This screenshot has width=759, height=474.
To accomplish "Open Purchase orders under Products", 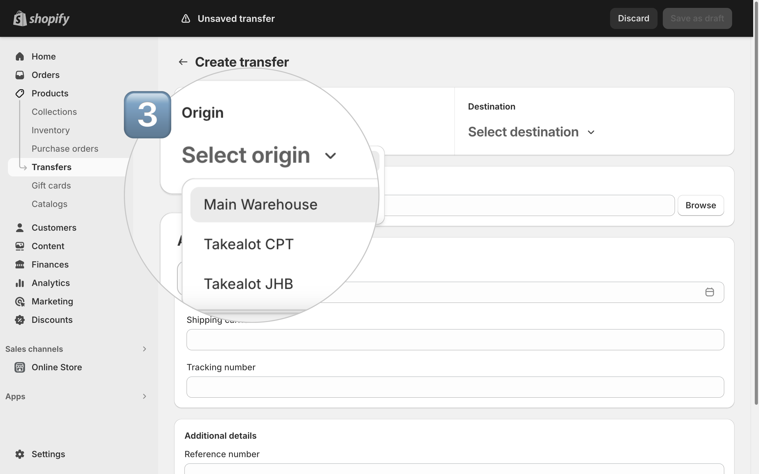I will [65, 149].
